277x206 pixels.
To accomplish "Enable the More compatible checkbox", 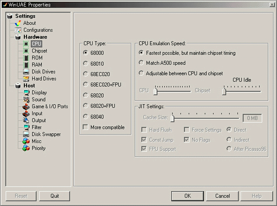I will coord(85,127).
